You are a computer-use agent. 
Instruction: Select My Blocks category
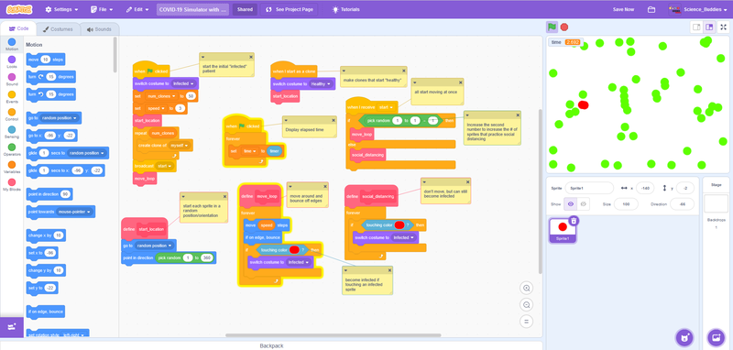(12, 184)
